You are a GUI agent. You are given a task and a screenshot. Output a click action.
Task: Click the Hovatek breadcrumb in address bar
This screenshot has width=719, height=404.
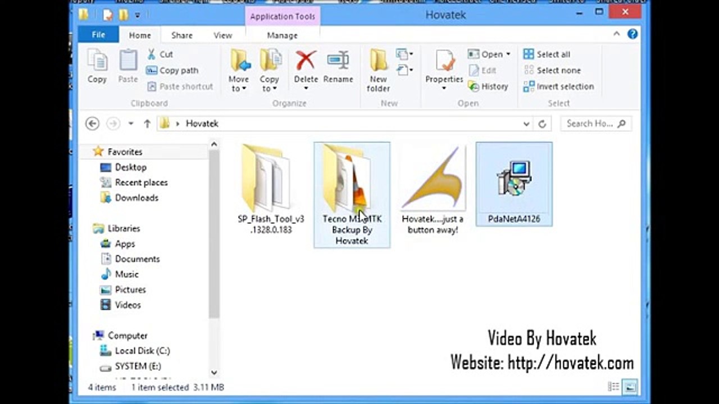coord(202,123)
